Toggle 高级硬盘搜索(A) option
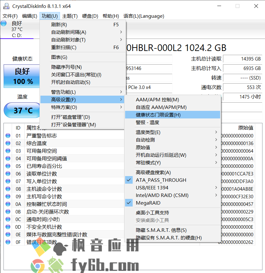265x273 pixels. [172, 172]
